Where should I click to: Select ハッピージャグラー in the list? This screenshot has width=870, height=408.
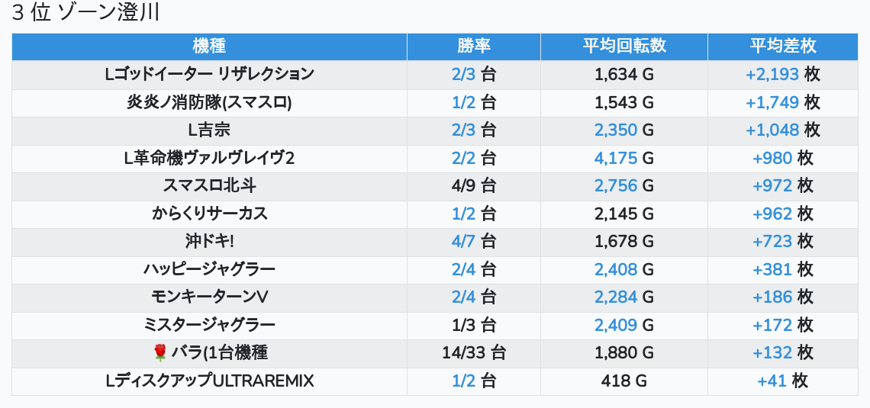pyautogui.click(x=209, y=269)
